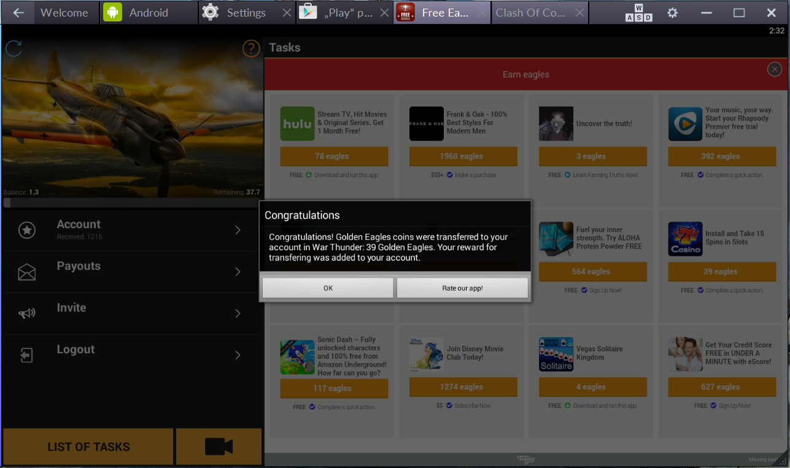
Task: Click the Frank & Oak logo
Action: coord(427,123)
